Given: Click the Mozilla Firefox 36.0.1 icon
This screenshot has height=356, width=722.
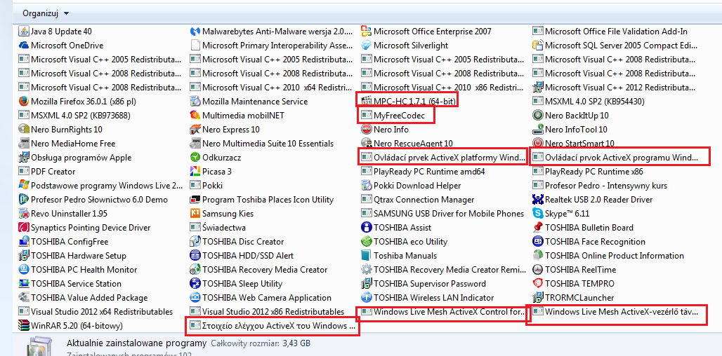Looking at the screenshot, I should (x=23, y=102).
